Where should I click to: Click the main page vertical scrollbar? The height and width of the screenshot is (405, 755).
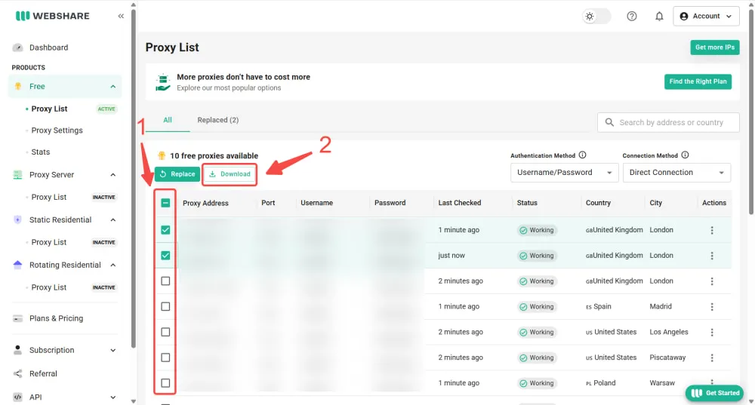click(750, 112)
